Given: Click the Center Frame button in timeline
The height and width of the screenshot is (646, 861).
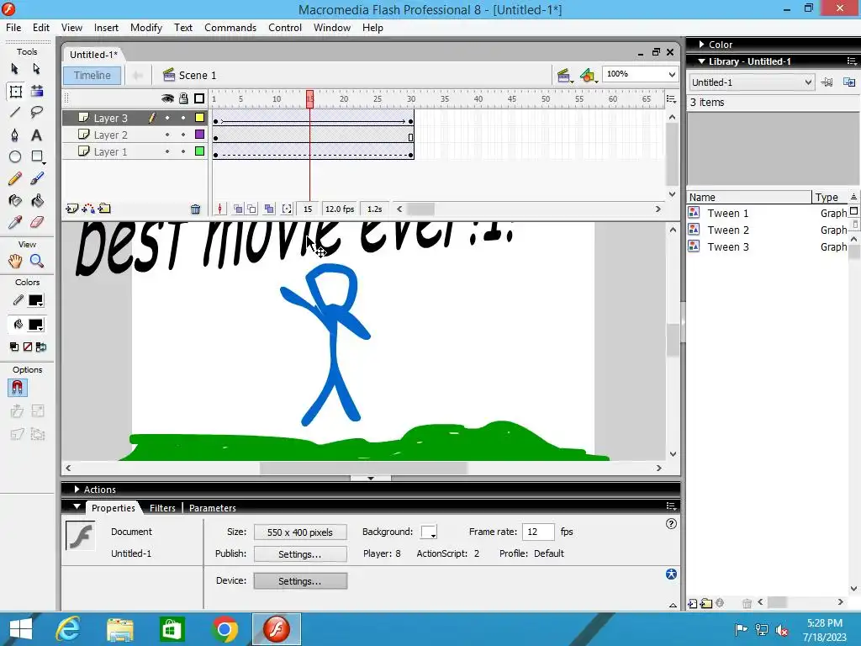Looking at the screenshot, I should [x=220, y=209].
